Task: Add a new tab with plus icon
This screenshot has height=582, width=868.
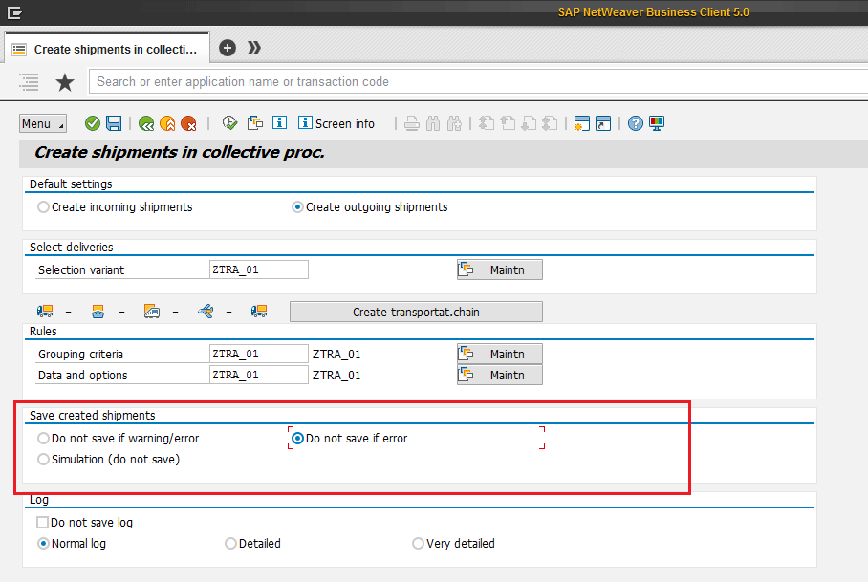Action: (227, 48)
